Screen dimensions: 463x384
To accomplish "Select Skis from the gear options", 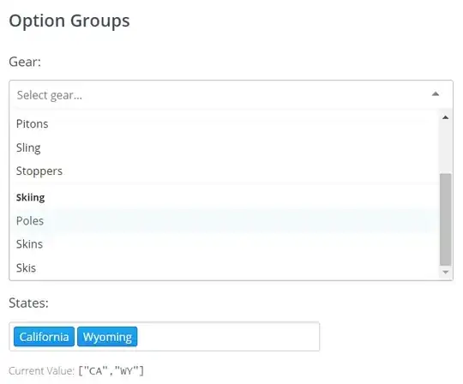I will pyautogui.click(x=225, y=268).
